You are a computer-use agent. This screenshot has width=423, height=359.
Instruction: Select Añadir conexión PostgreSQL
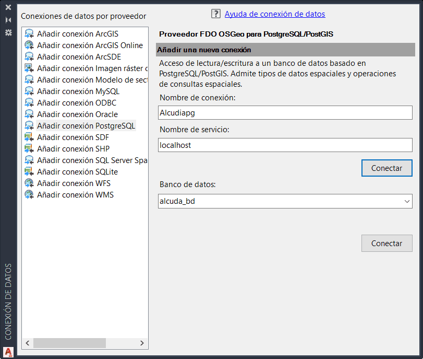click(x=86, y=126)
